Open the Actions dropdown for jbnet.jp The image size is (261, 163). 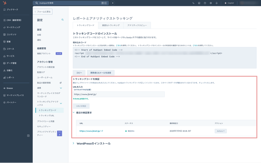220,131
